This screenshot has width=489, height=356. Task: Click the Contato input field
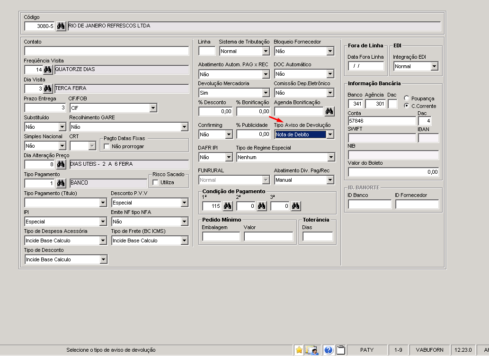[107, 51]
